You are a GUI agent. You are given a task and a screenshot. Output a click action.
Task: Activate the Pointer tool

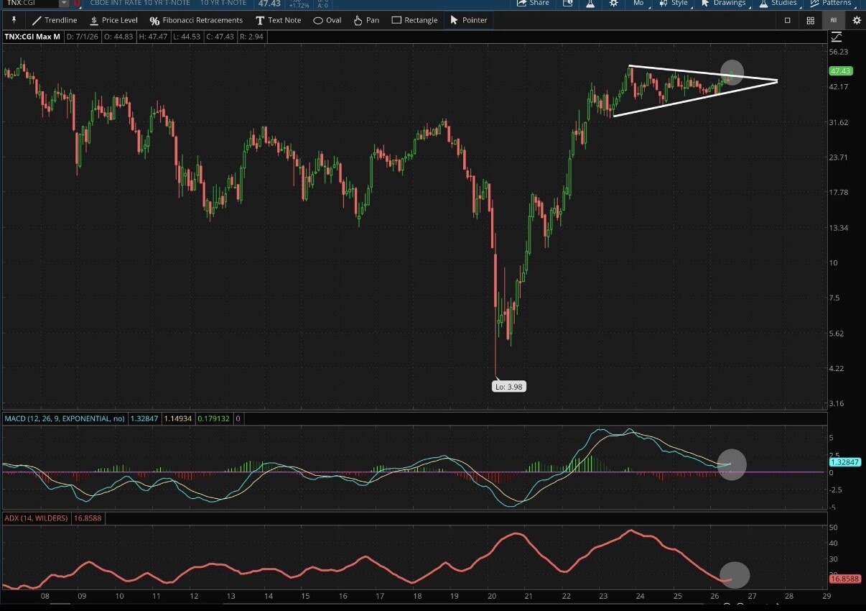pos(468,20)
